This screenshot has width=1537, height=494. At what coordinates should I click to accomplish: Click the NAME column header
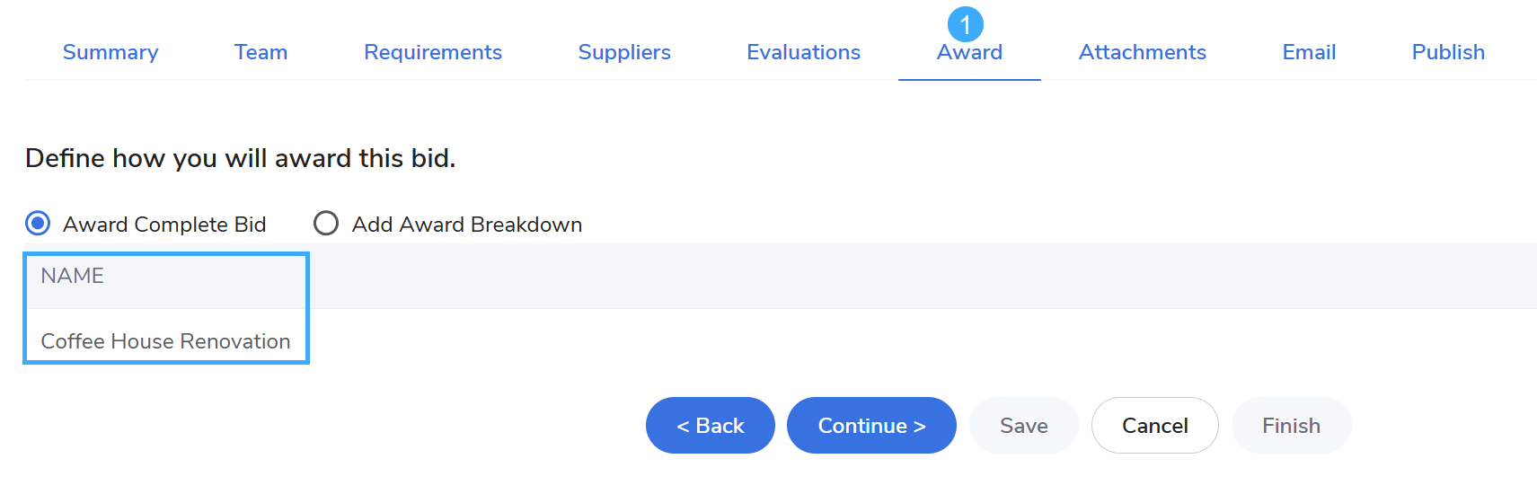[73, 276]
